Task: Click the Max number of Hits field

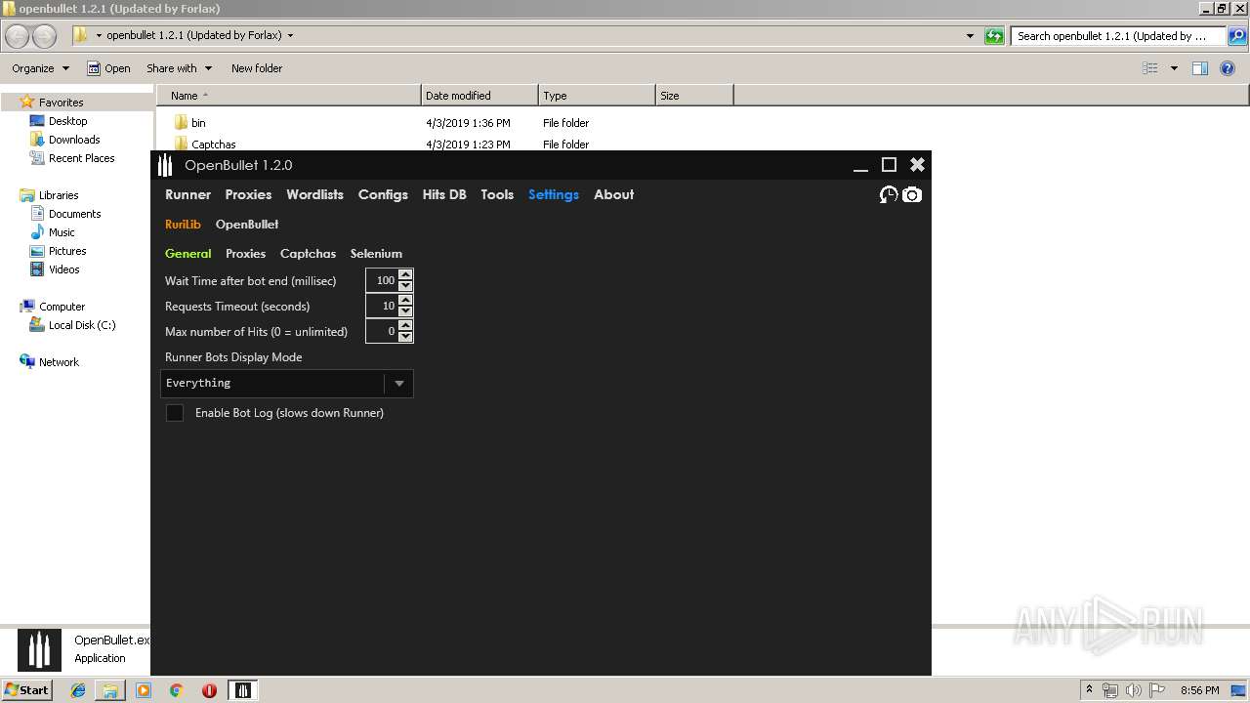Action: coord(382,331)
